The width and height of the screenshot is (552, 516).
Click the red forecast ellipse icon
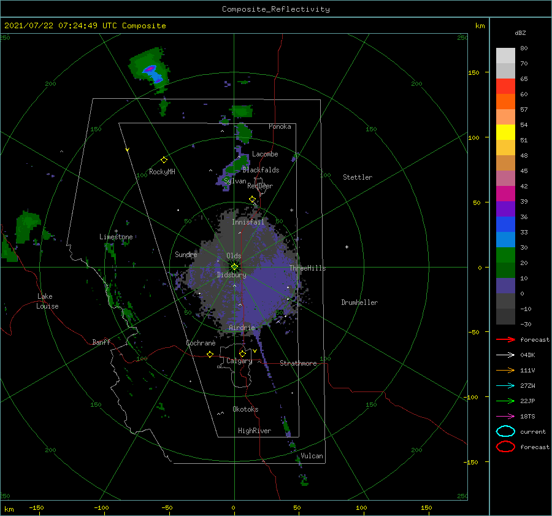click(505, 447)
